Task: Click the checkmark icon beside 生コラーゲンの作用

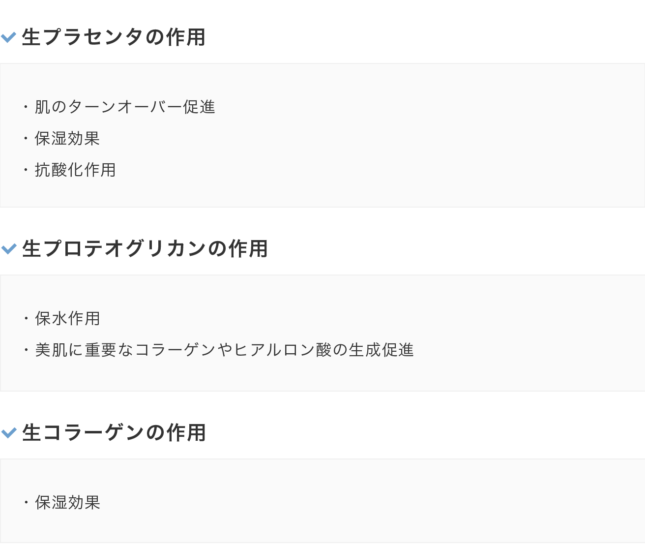Action: pyautogui.click(x=9, y=433)
